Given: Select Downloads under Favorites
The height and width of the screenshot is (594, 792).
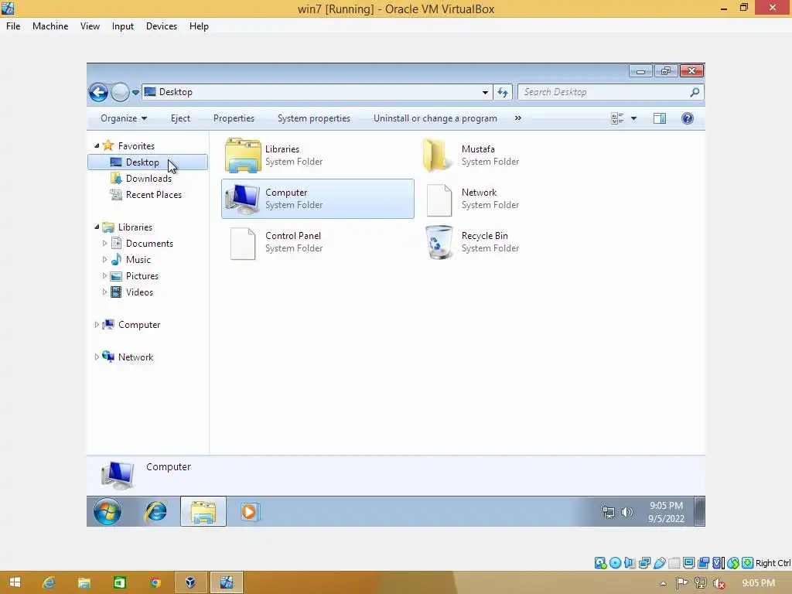Looking at the screenshot, I should coord(148,179).
